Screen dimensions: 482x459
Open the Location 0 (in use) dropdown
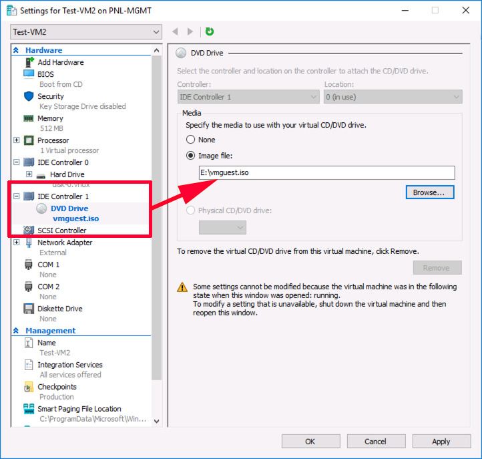pyautogui.click(x=393, y=97)
